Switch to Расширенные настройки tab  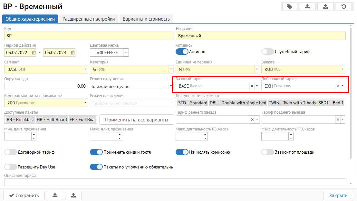89,19
